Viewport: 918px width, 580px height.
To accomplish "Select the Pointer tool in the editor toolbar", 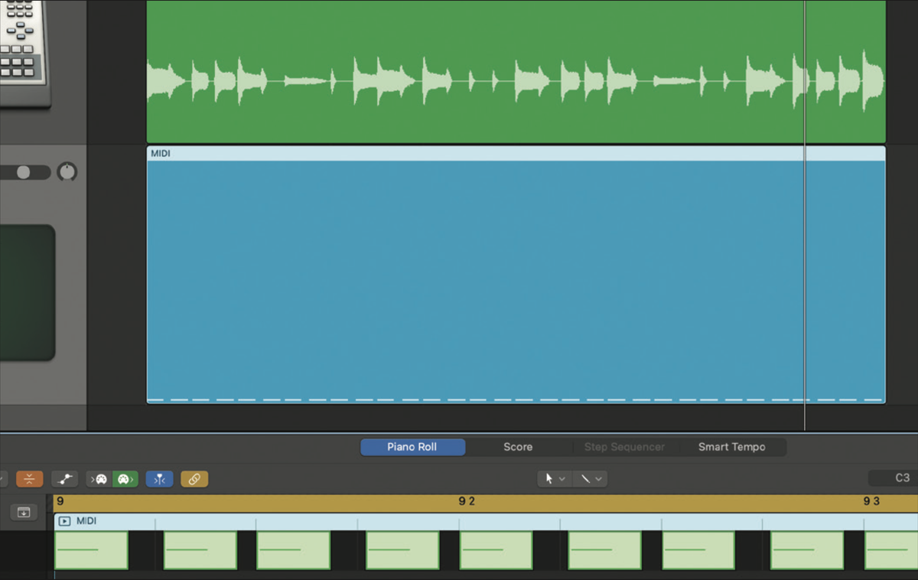I will (x=548, y=477).
